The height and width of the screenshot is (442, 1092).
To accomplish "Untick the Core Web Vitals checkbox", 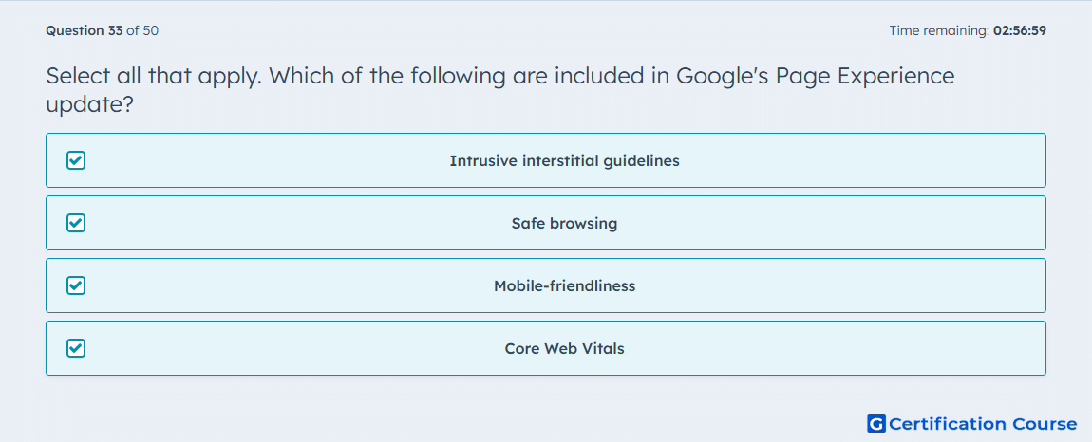I will pyautogui.click(x=76, y=348).
